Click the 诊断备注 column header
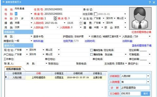The width and height of the screenshot is (157, 97). point(98,73)
